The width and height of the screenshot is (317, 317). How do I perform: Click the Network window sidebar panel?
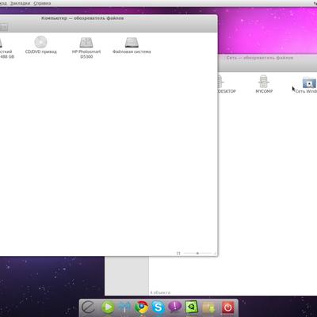click(x=127, y=276)
